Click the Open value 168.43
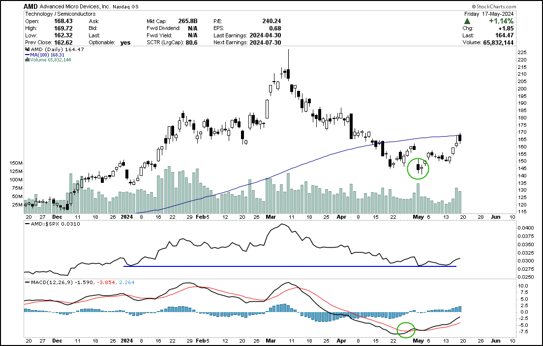Screen dimensions: 543x346 [63, 21]
